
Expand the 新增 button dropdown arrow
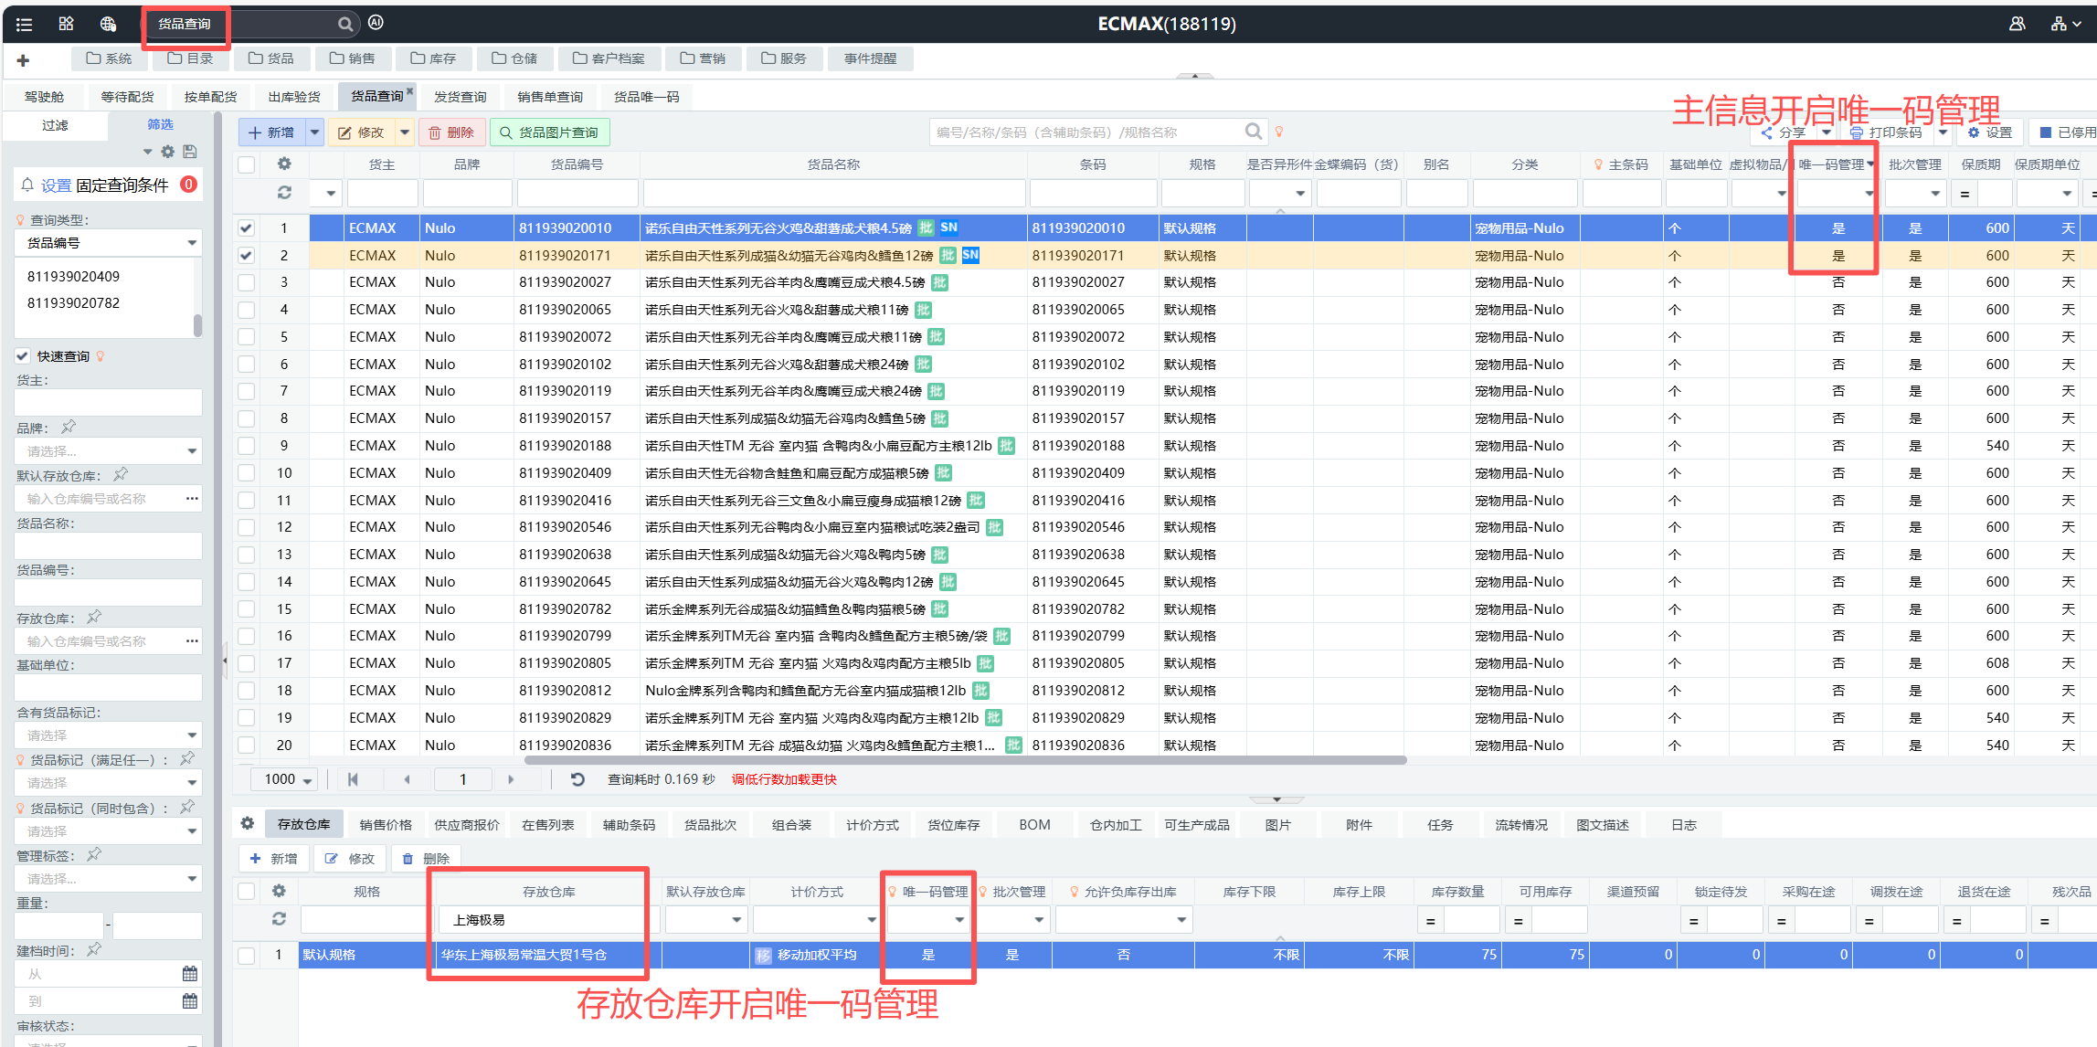coord(314,132)
